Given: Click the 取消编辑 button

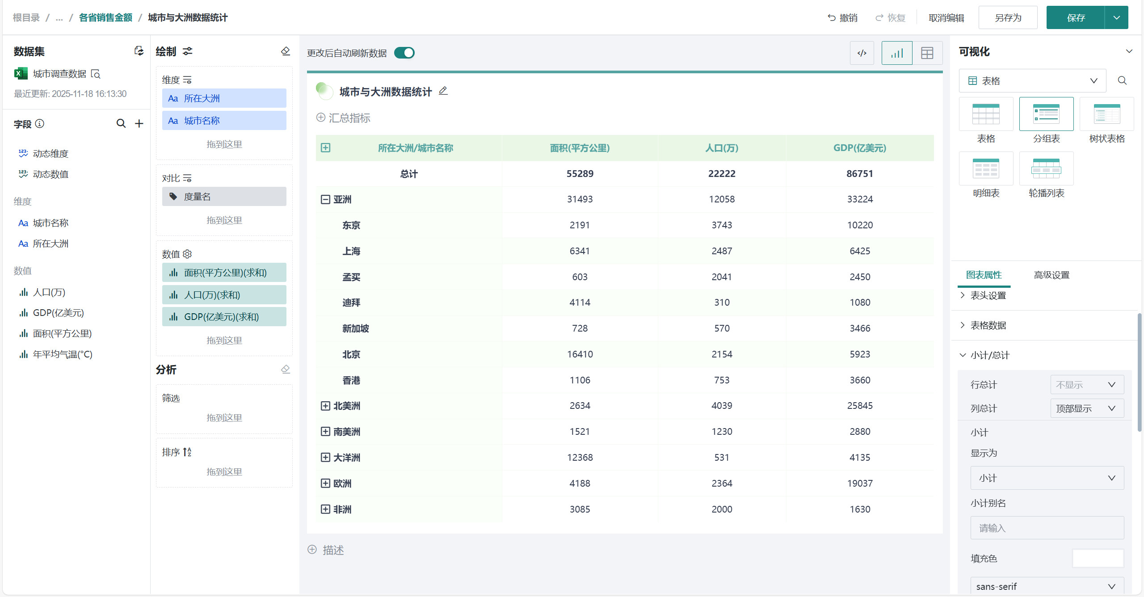Looking at the screenshot, I should [x=946, y=18].
